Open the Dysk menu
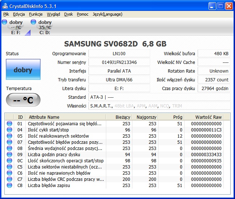Screen dimensions: 235x199 69,14
